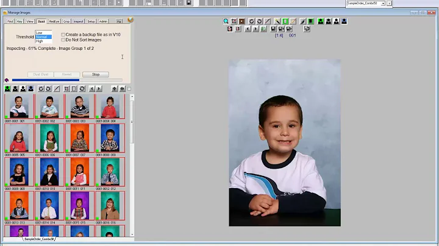The width and height of the screenshot is (439, 246).
Task: Select the orange diagonal line tool
Action: tap(293, 21)
